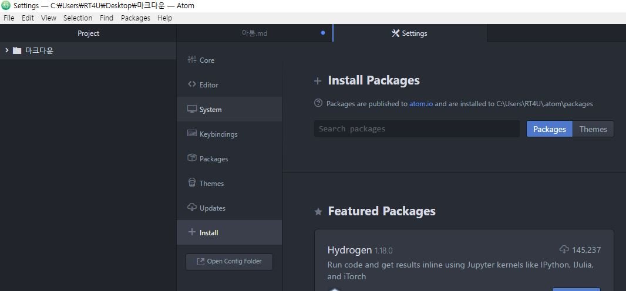Viewport: 626px width, 291px height.
Task: Click the Packages box icon
Action: pyautogui.click(x=191, y=158)
